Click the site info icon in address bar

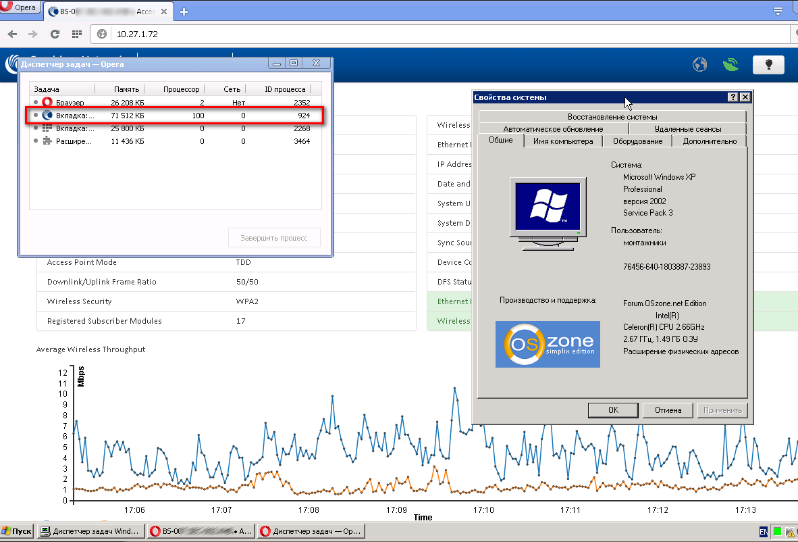pyautogui.click(x=103, y=34)
